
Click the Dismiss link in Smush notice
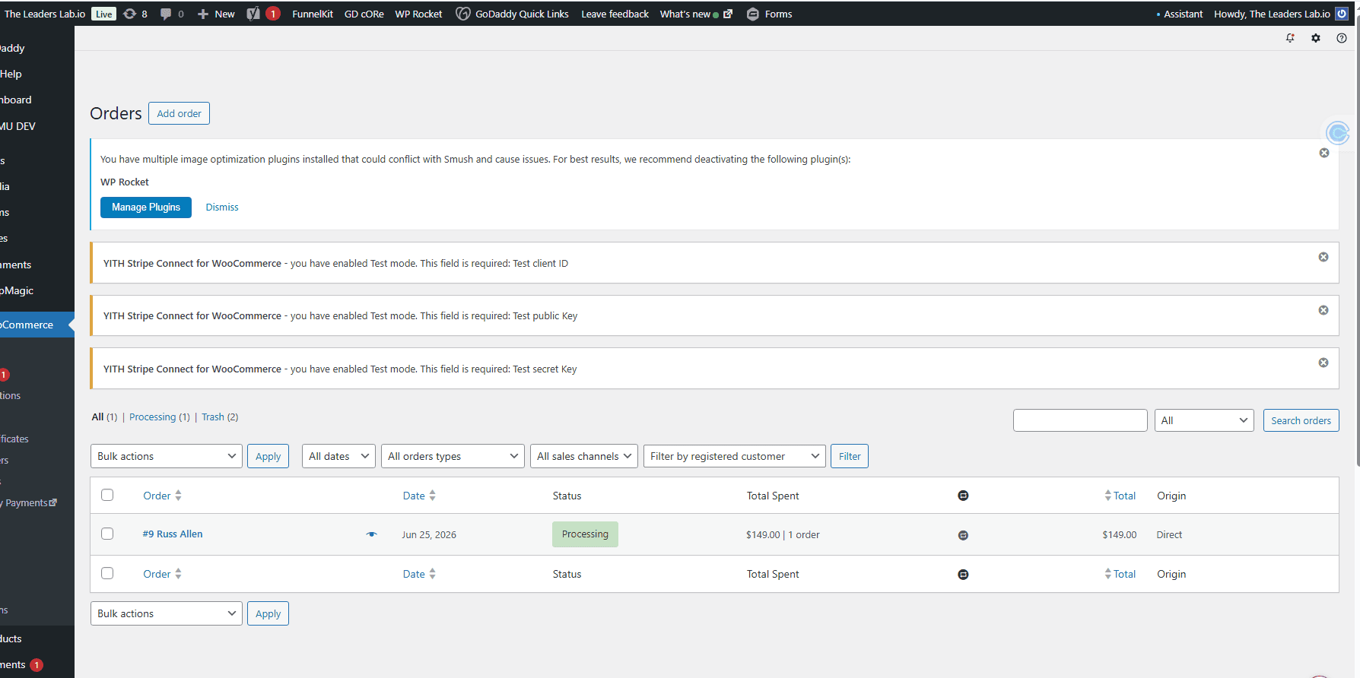222,208
